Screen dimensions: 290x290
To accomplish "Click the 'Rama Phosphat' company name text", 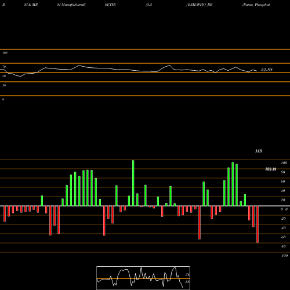I will click(x=256, y=5).
